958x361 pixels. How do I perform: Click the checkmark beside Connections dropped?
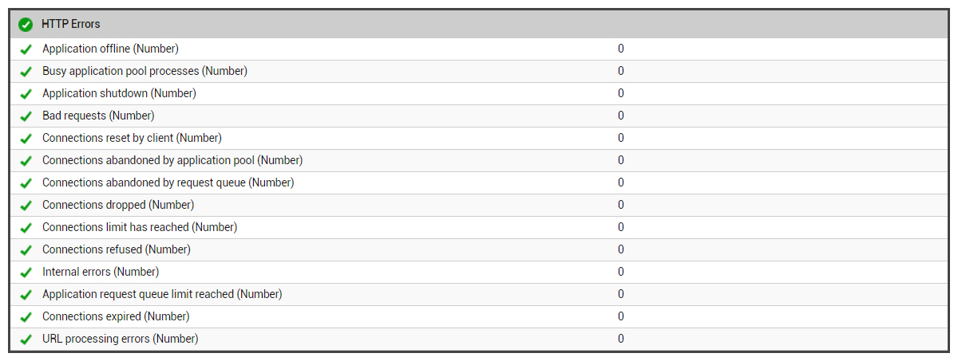click(26, 206)
